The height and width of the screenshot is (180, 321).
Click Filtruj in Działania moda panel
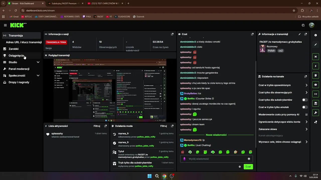pyautogui.click(x=164, y=126)
